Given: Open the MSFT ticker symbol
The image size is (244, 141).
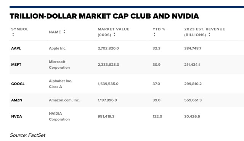Looking at the screenshot, I should (16, 65).
